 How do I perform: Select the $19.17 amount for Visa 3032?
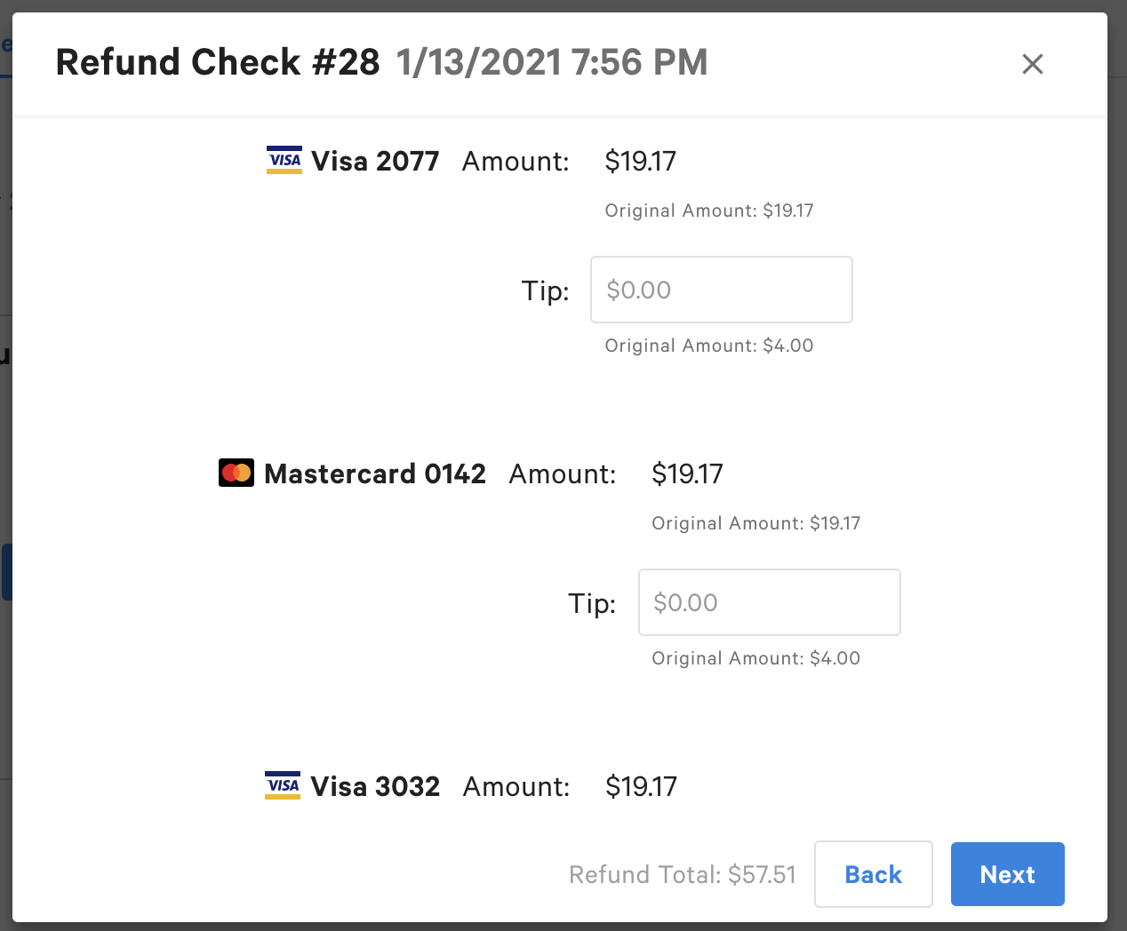point(641,786)
